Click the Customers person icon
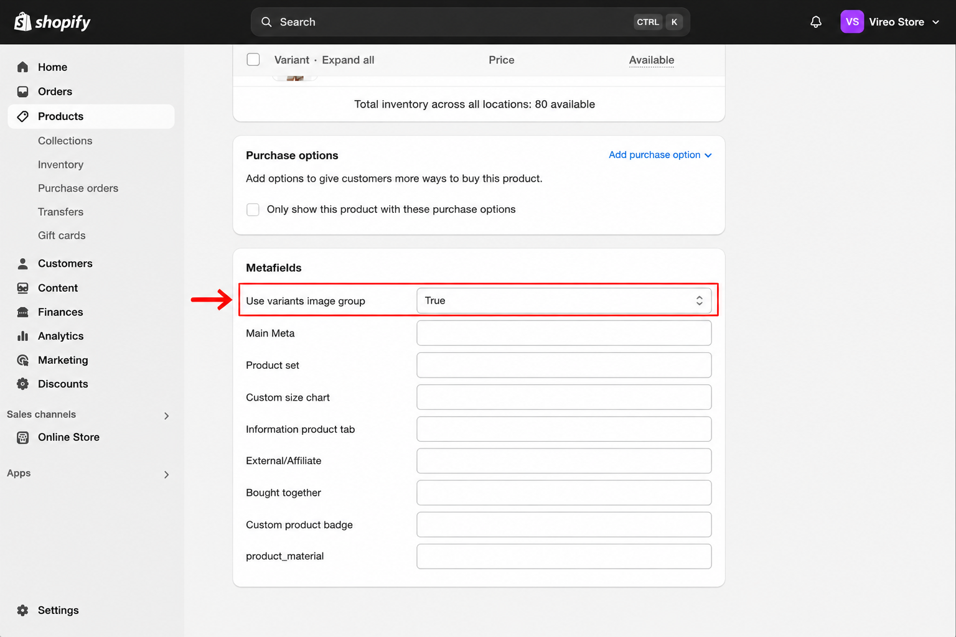956x637 pixels. pos(23,263)
